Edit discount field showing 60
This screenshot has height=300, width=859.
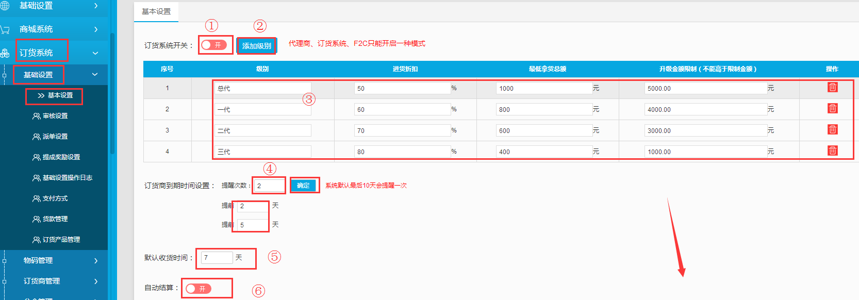[x=402, y=109]
